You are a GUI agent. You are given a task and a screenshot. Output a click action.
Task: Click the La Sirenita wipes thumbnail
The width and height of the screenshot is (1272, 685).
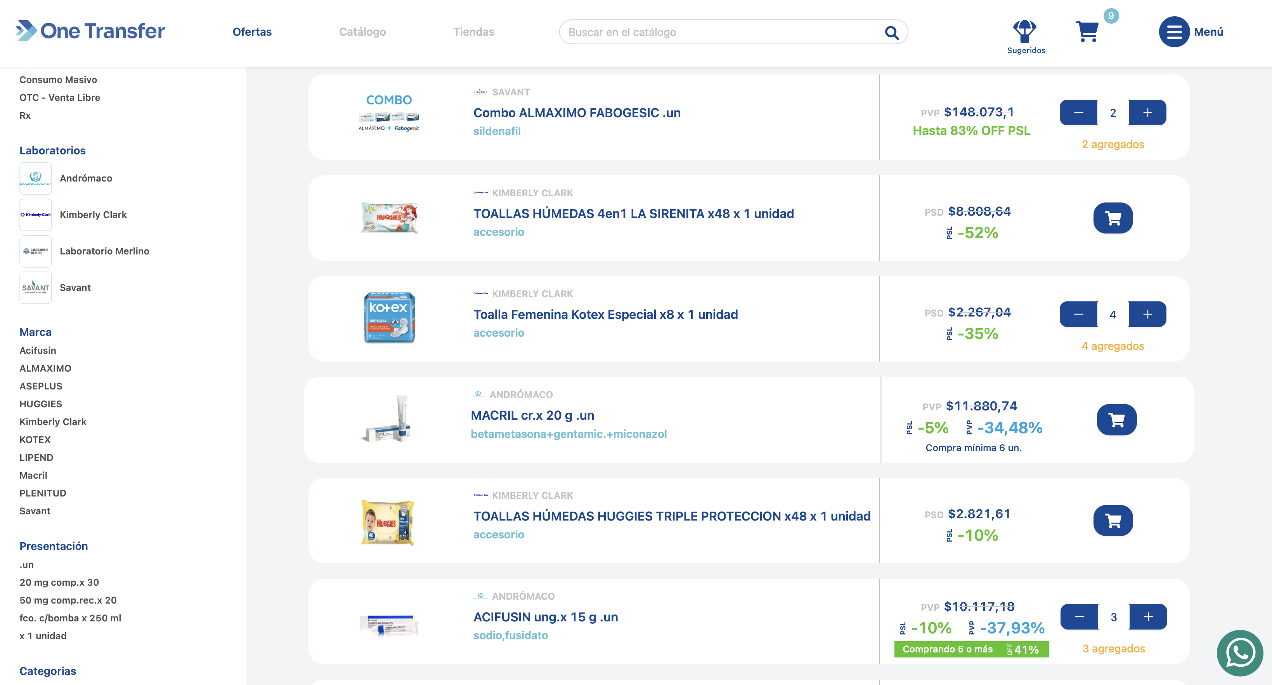click(390, 218)
